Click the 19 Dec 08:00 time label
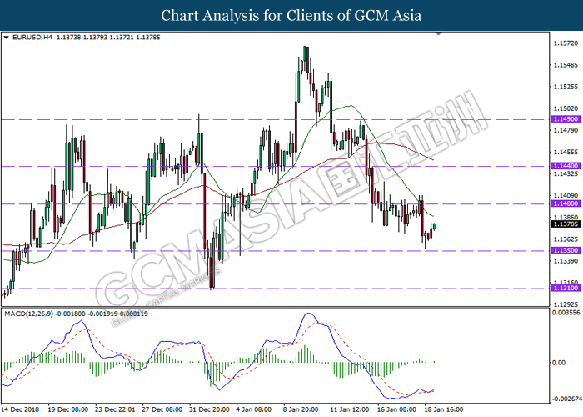 (68, 410)
